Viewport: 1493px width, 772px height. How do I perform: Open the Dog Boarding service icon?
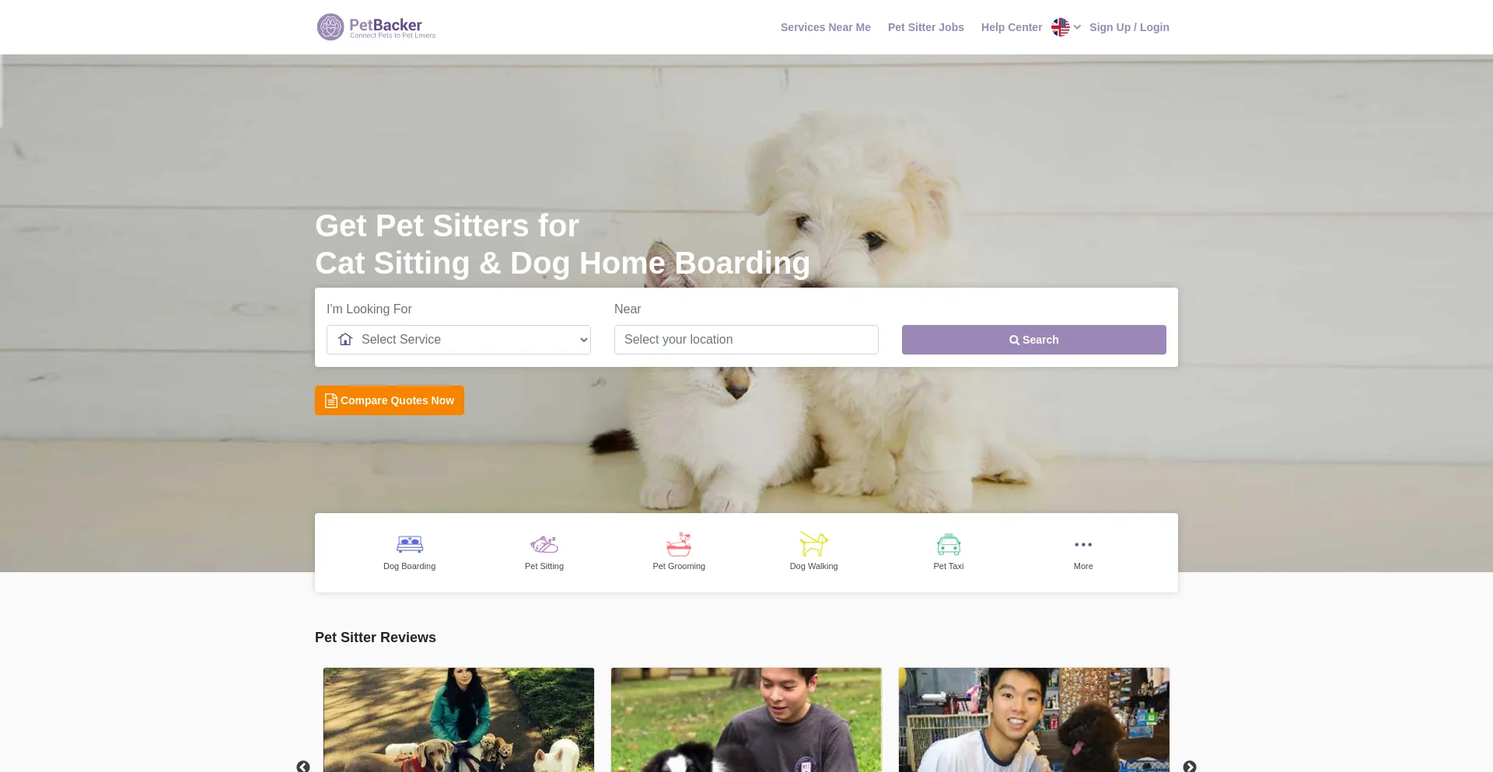coord(410,544)
